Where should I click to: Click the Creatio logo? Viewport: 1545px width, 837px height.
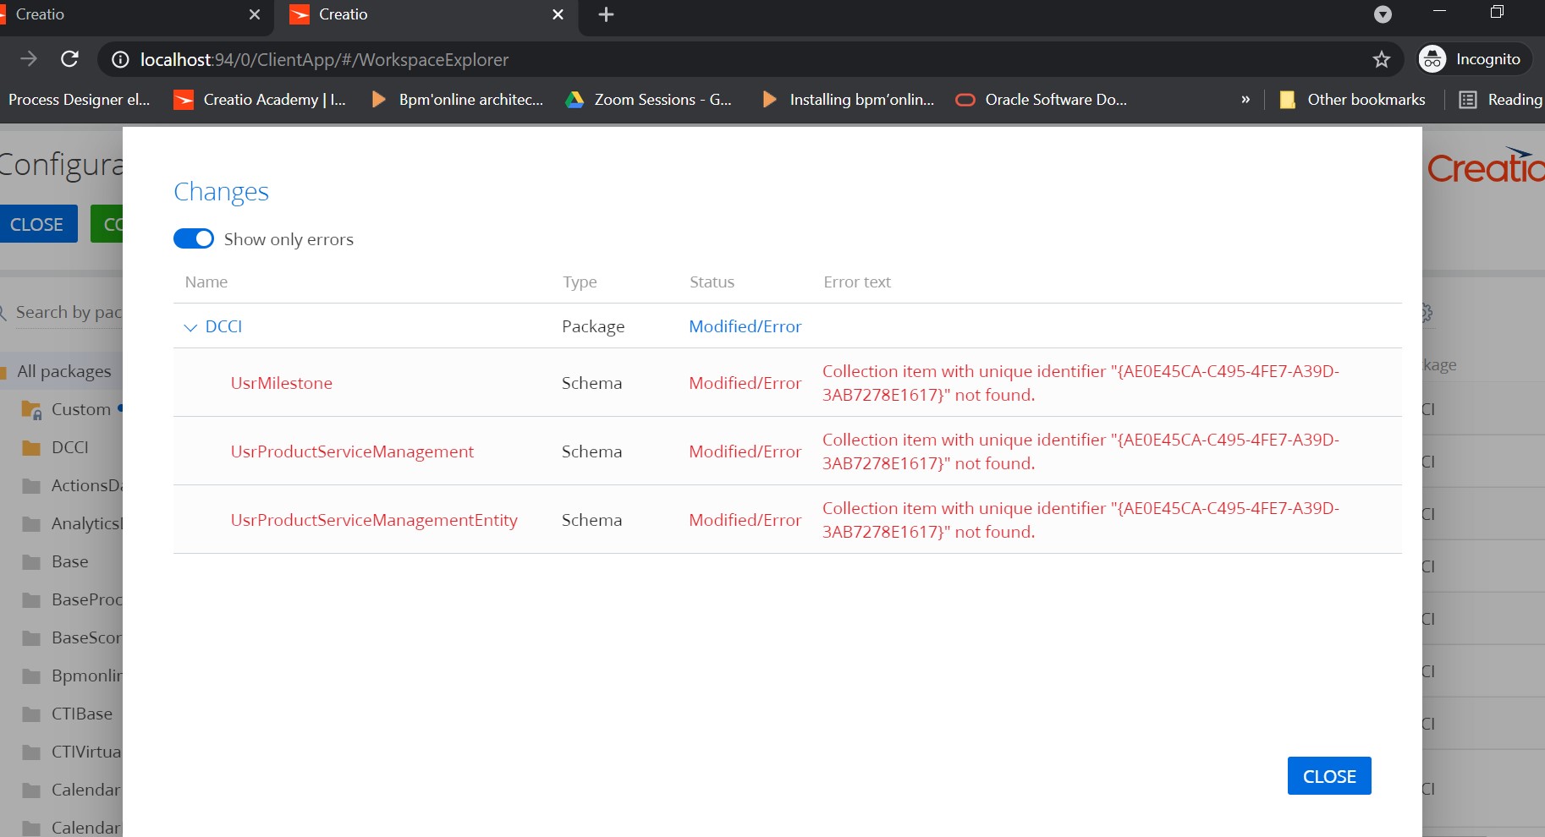pos(1486,166)
